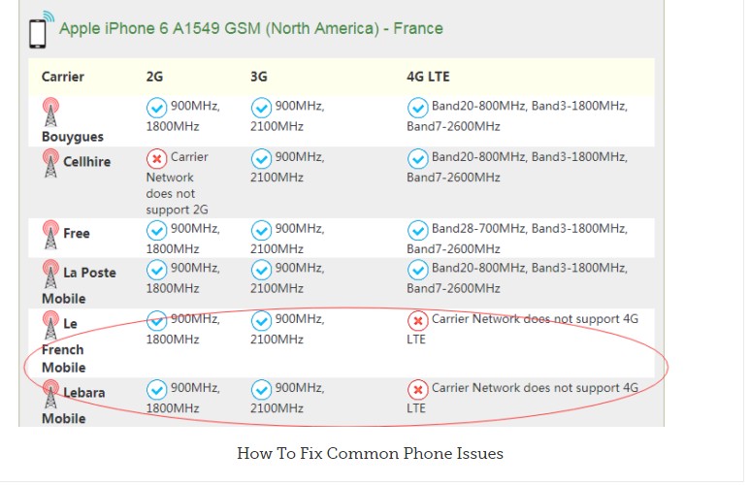Click the How To Fix Common Phone Issues caption

(370, 453)
